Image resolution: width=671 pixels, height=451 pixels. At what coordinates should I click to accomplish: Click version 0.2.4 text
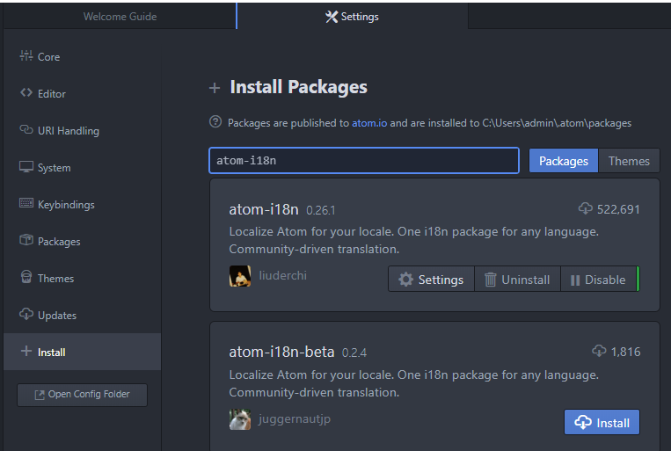tap(354, 353)
